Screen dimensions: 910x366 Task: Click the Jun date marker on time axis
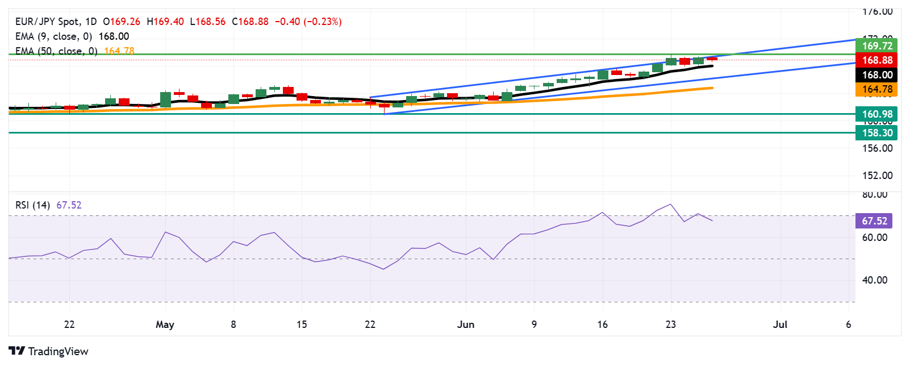coord(466,325)
